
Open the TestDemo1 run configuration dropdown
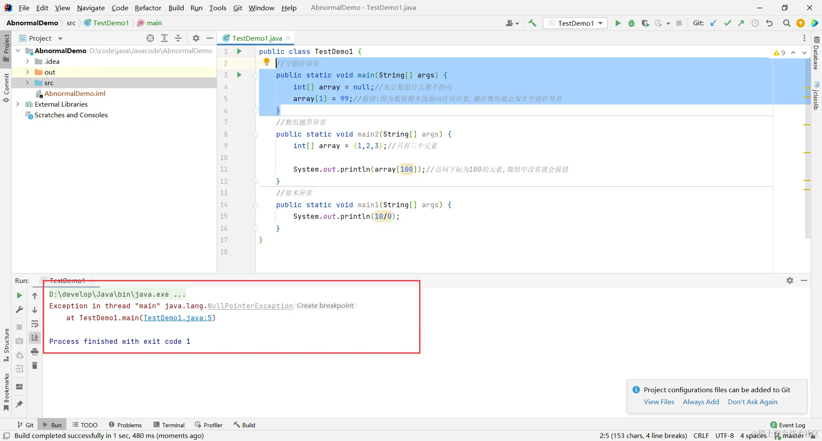[x=576, y=23]
